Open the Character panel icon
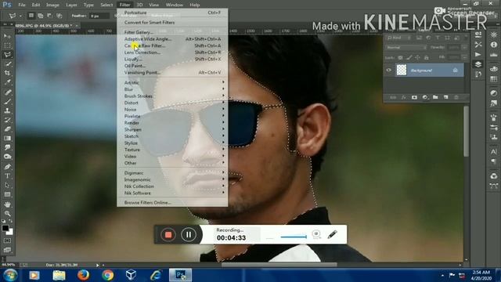The width and height of the screenshot is (501, 282). point(494,151)
